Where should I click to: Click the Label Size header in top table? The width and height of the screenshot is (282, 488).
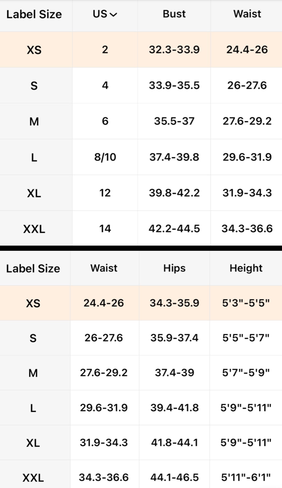click(x=34, y=14)
